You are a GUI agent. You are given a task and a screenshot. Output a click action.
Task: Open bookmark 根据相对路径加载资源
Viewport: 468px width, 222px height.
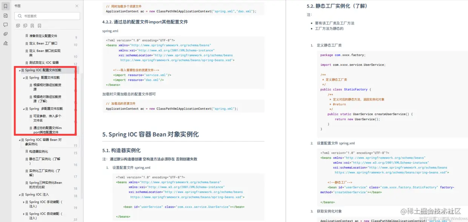coord(47,87)
